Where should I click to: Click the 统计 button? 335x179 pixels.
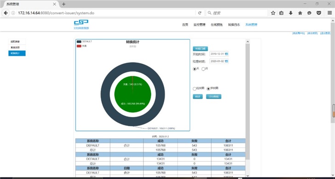pos(197,96)
